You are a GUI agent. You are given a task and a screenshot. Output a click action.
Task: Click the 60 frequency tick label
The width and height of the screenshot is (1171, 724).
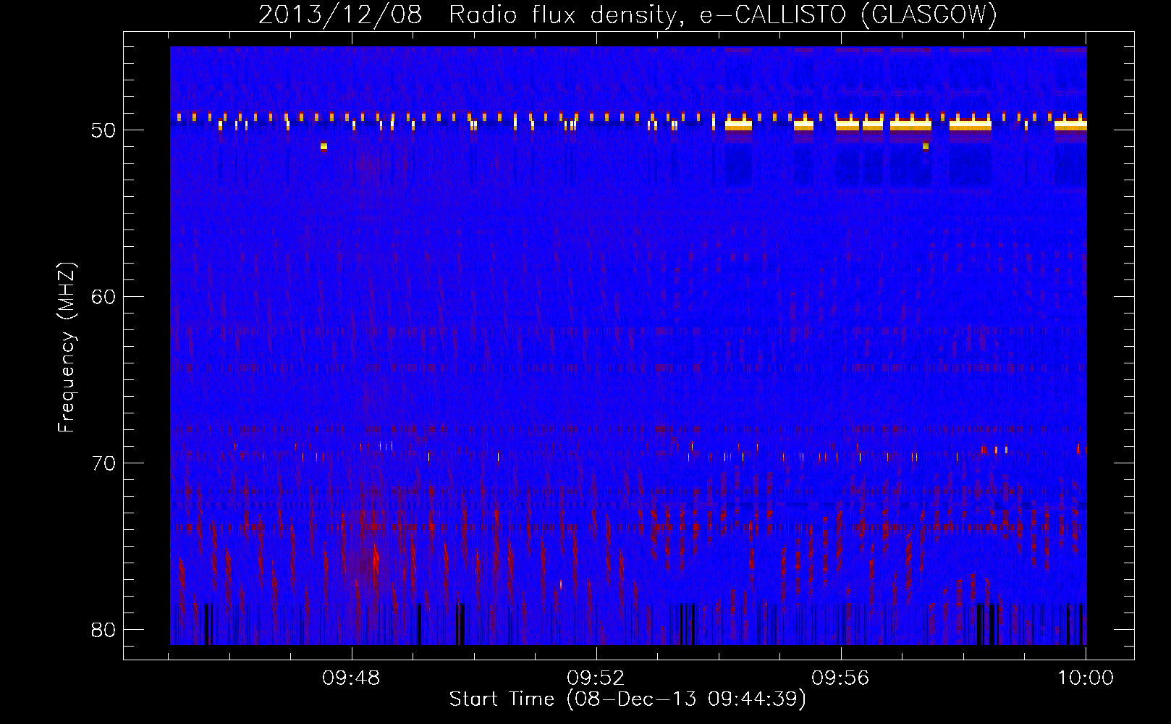tap(104, 297)
